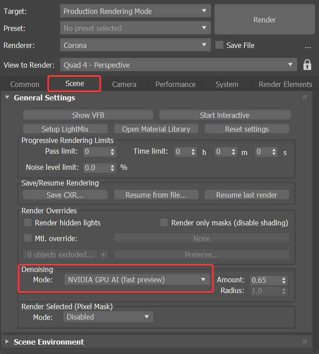Click the ellipsis button next to Save File
The width and height of the screenshot is (319, 354).
tap(308, 46)
